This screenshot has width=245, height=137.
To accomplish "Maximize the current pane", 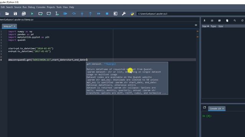I will 116,14.
